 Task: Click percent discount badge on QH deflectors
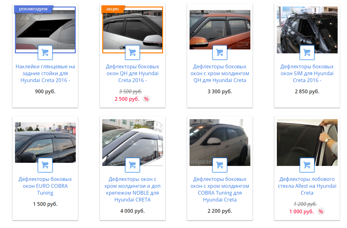pyautogui.click(x=146, y=99)
